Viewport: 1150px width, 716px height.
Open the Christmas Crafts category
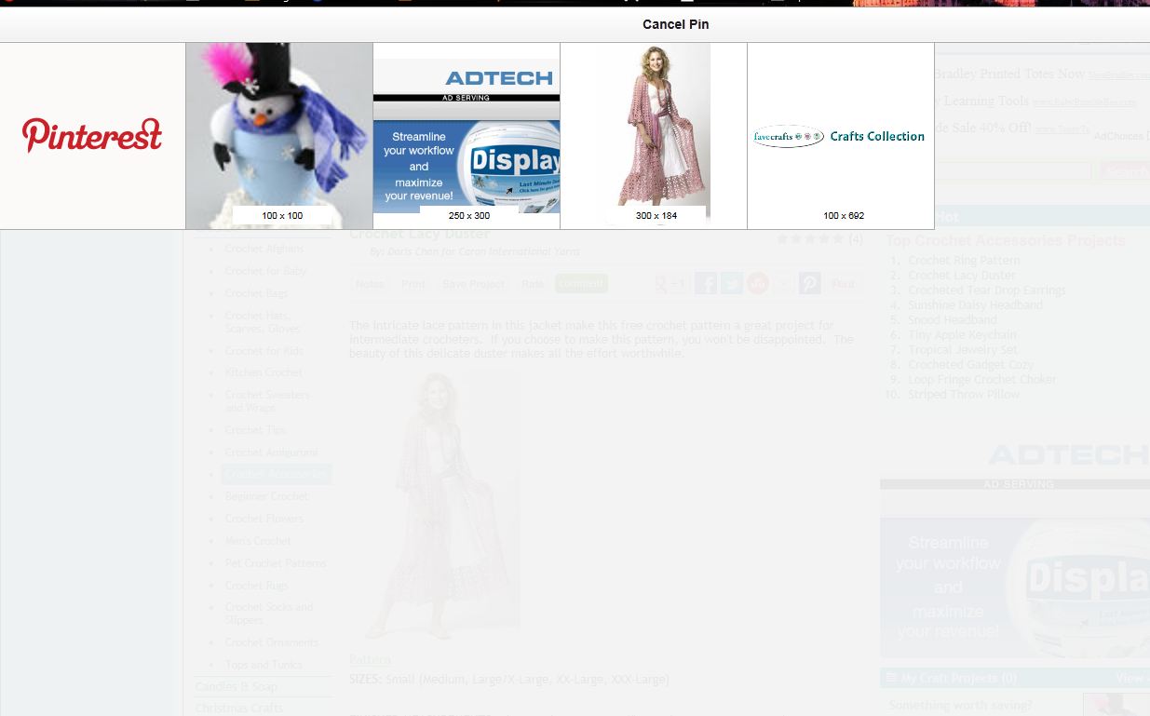(x=239, y=709)
